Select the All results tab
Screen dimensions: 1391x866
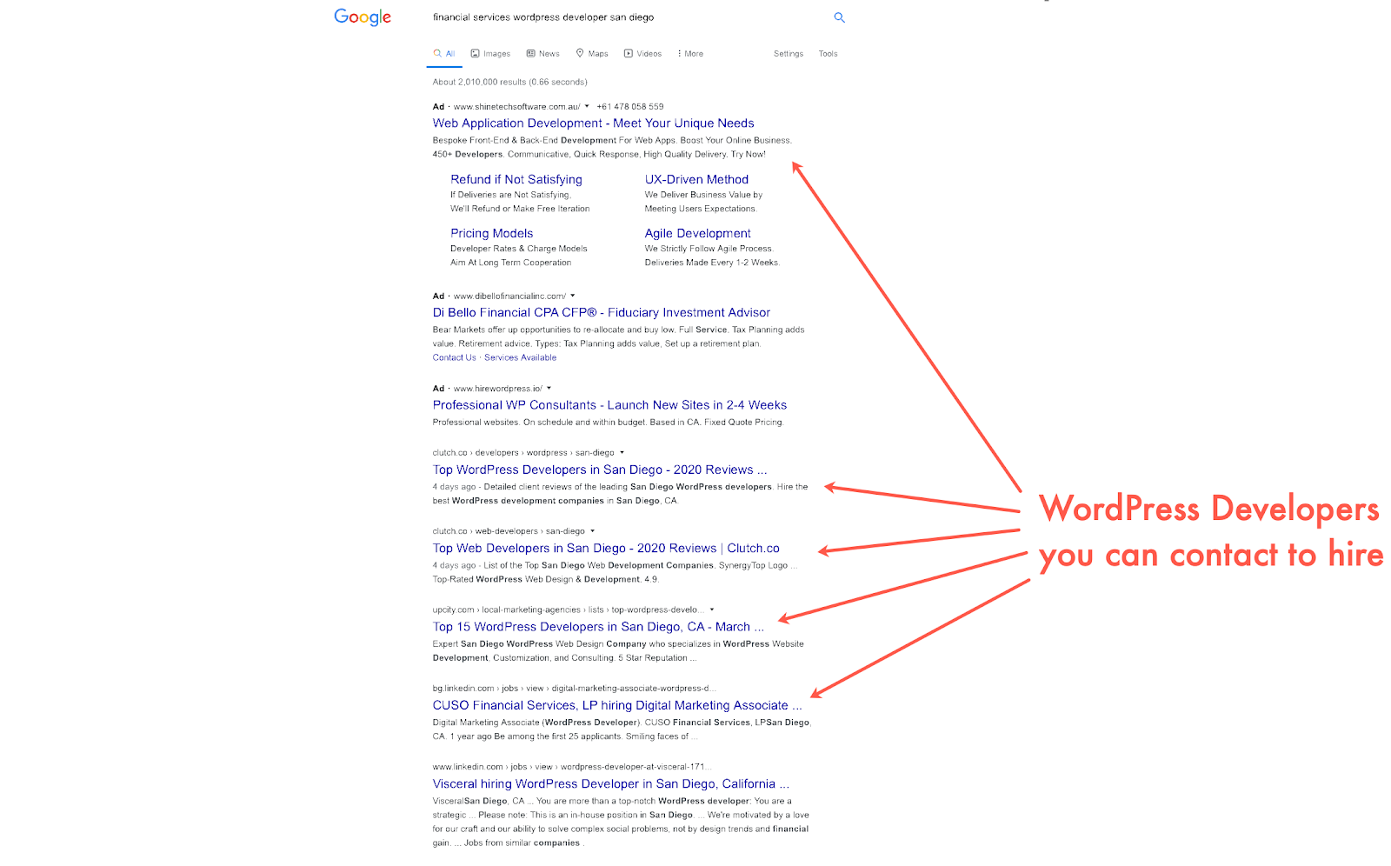pyautogui.click(x=444, y=54)
